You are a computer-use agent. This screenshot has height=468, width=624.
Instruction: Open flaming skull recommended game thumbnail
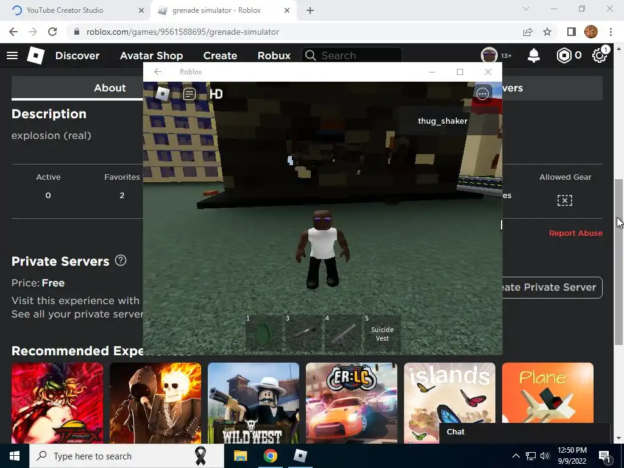point(155,403)
